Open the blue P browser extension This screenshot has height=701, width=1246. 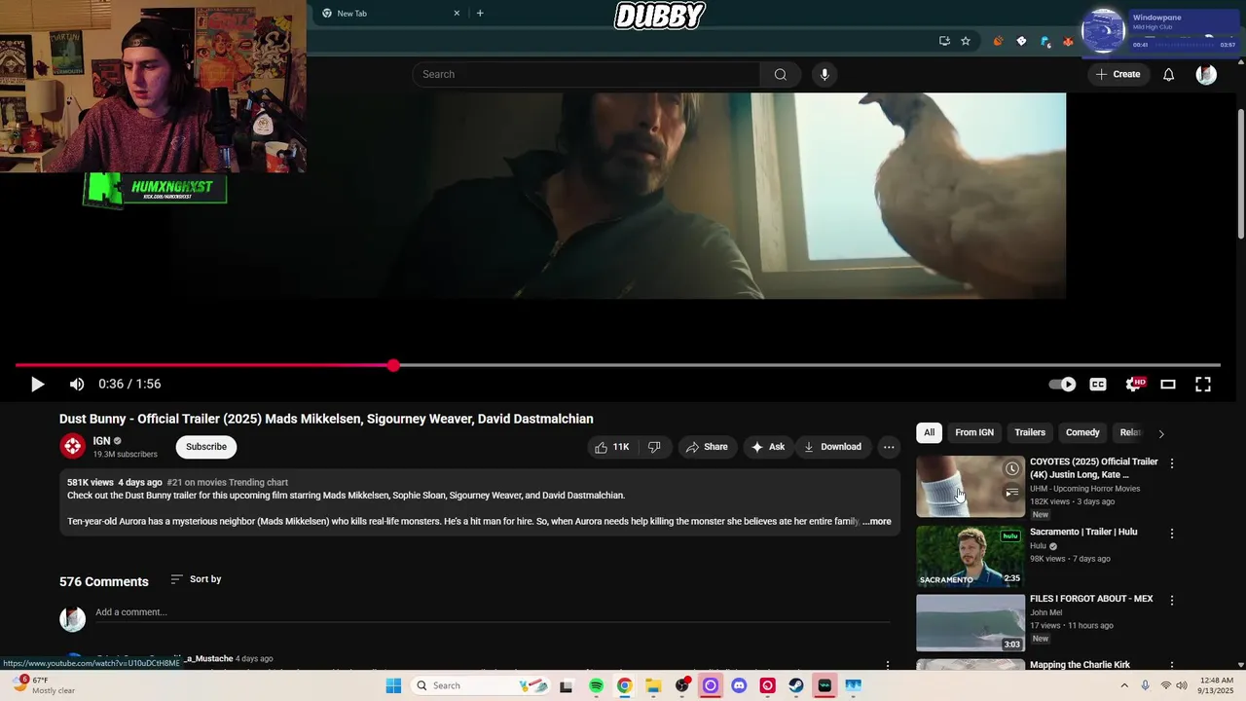(x=1045, y=41)
